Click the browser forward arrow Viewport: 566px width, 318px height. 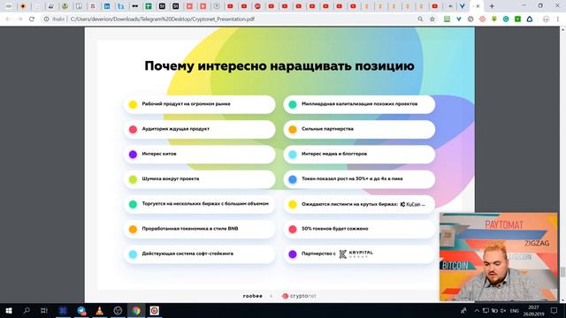(19, 19)
